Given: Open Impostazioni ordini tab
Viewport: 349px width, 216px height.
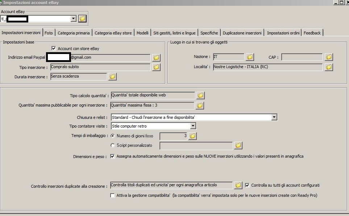Looking at the screenshot, I should pos(283,33).
